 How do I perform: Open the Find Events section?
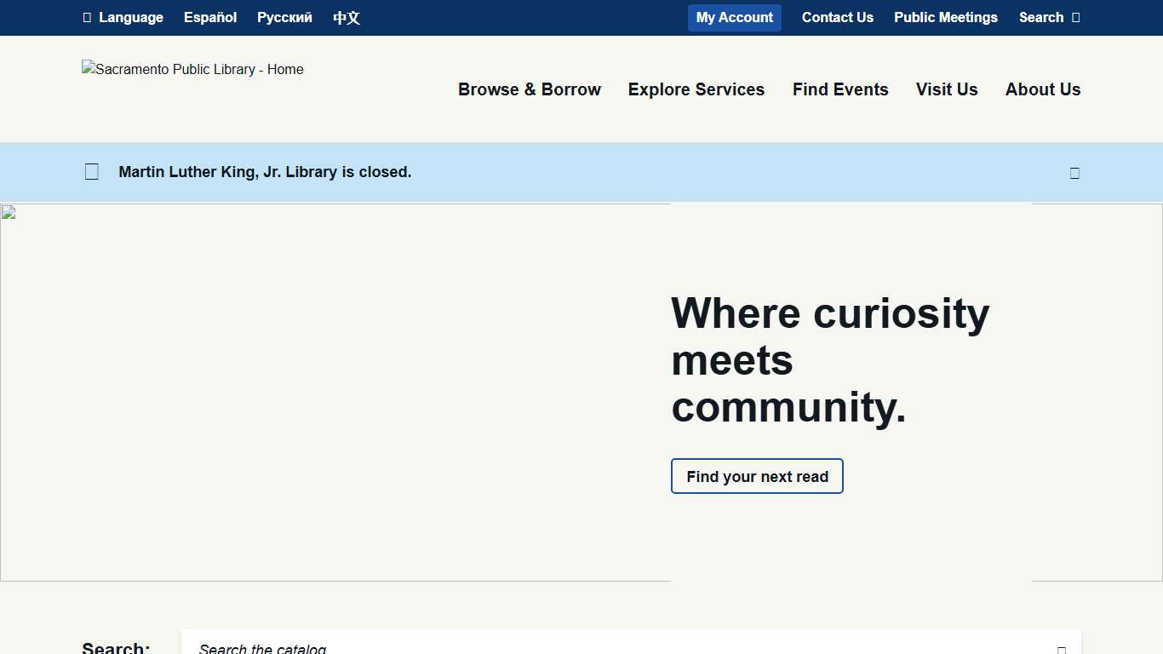pos(839,89)
